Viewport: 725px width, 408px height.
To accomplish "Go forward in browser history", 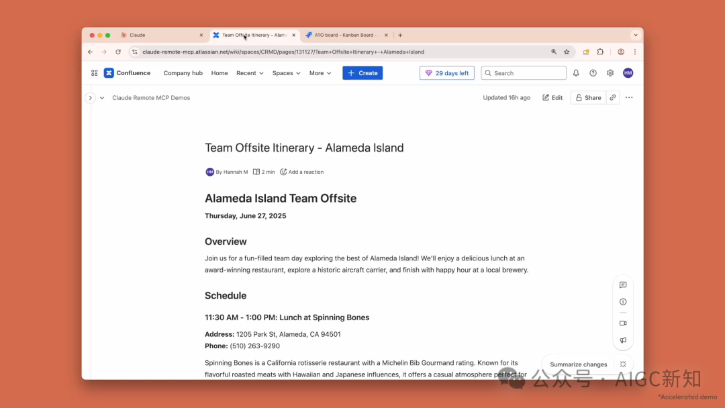I will point(104,52).
